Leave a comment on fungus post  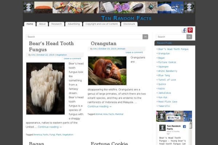coord(72,59)
